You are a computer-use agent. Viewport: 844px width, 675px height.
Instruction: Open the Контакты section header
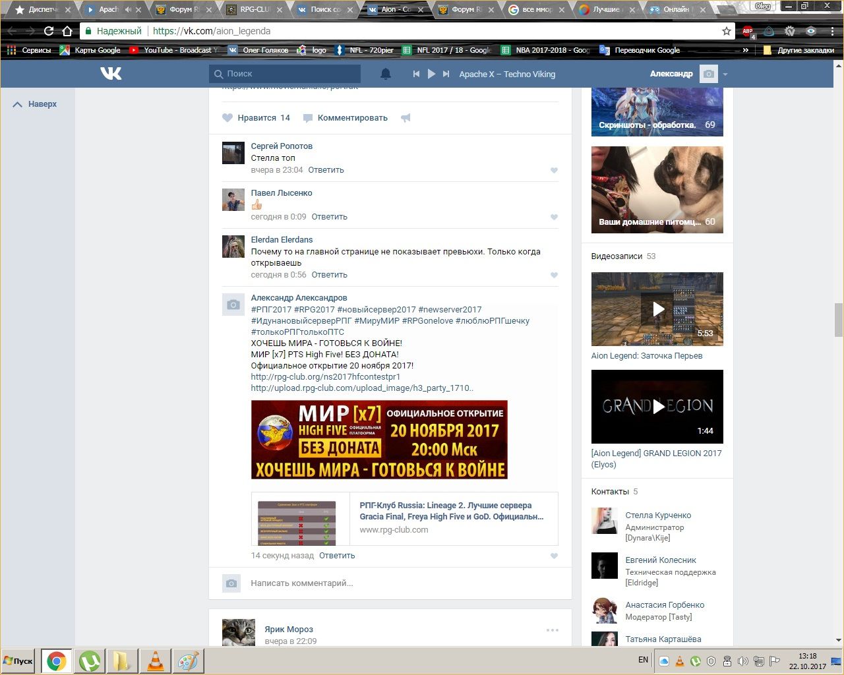tap(610, 492)
